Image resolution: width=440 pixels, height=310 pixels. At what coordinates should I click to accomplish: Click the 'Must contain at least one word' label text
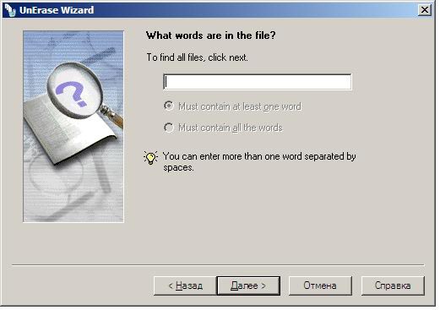240,106
